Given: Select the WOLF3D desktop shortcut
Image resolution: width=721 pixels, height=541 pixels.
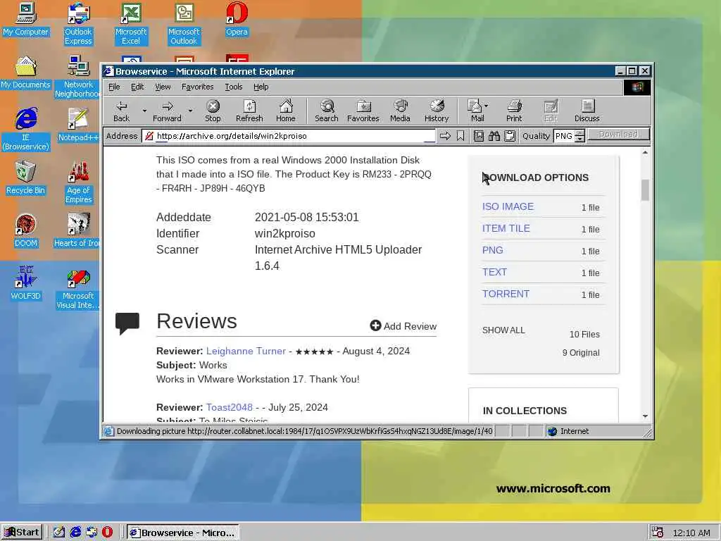Looking at the screenshot, I should [x=26, y=283].
